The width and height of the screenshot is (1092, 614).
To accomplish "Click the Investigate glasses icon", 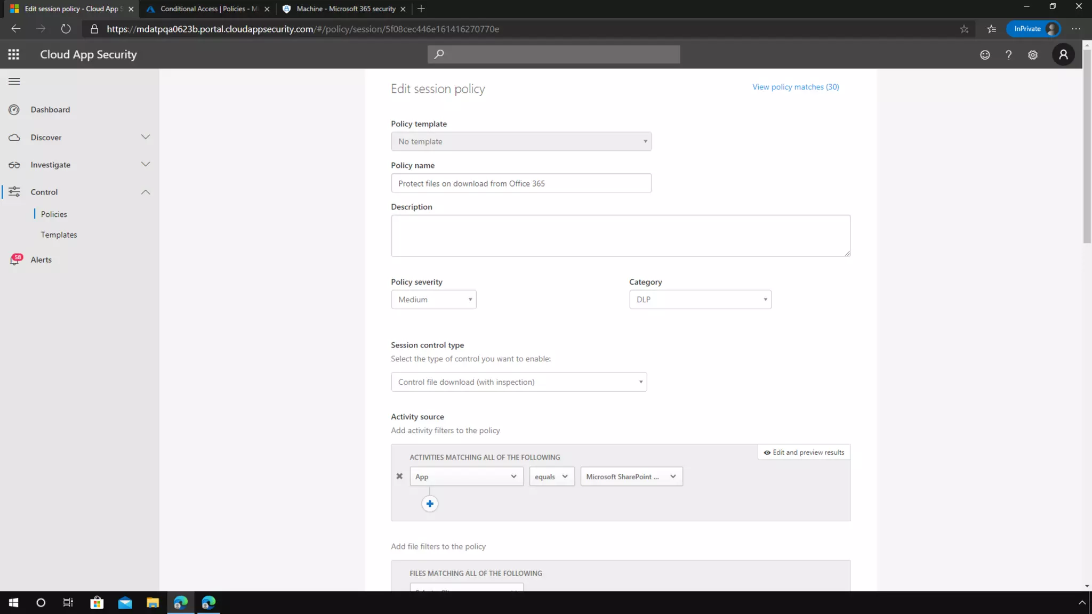I will pos(14,165).
